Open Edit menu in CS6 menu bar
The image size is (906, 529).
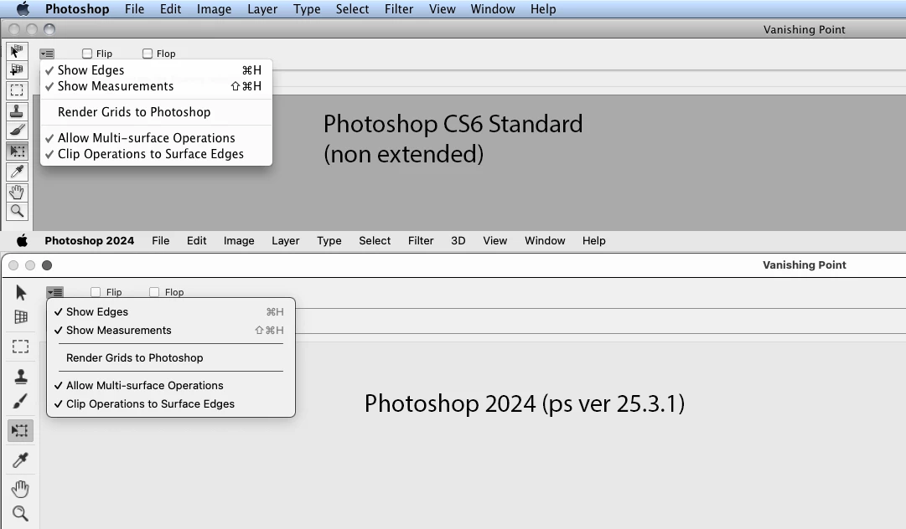[170, 9]
